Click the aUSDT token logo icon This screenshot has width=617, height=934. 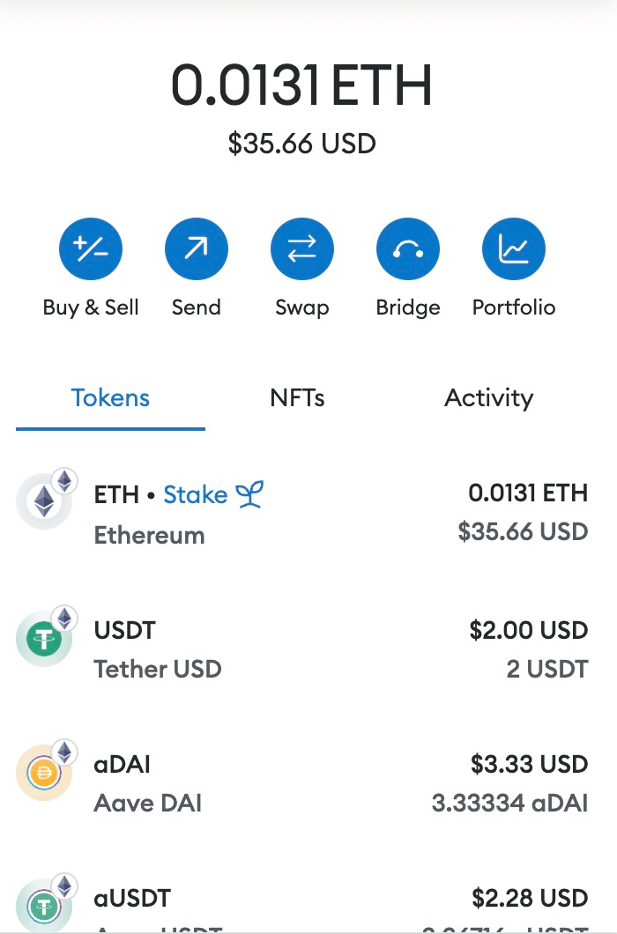point(44,906)
